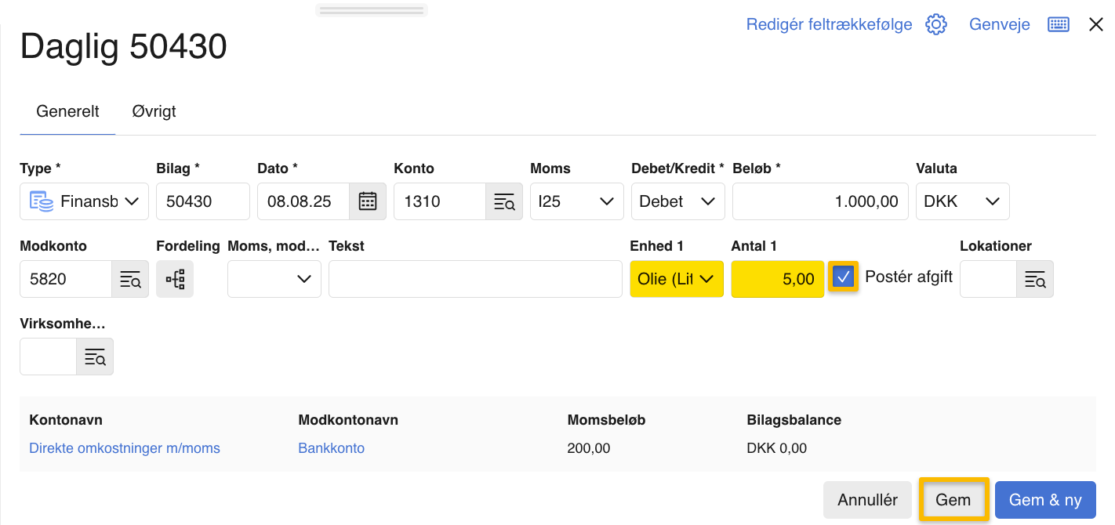This screenshot has width=1115, height=525.
Task: Open the Enhed 1 Olie dropdown
Action: click(x=676, y=279)
